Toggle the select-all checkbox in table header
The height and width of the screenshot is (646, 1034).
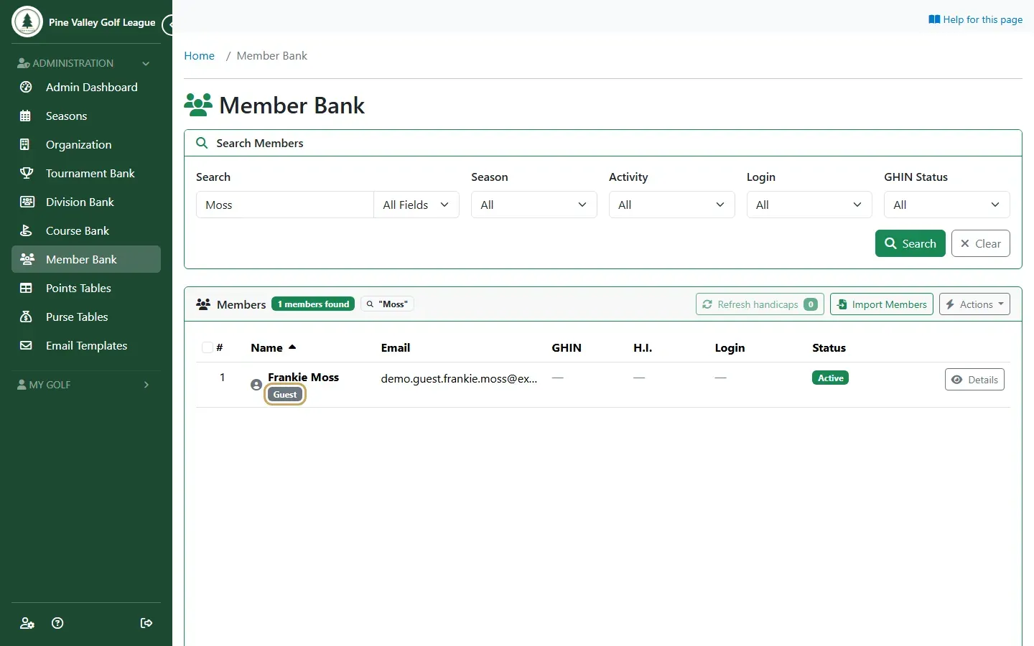pyautogui.click(x=207, y=347)
